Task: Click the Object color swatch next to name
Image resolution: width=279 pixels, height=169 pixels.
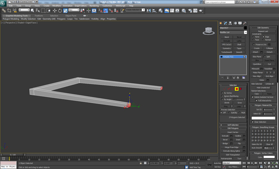Action: pyautogui.click(x=245, y=28)
